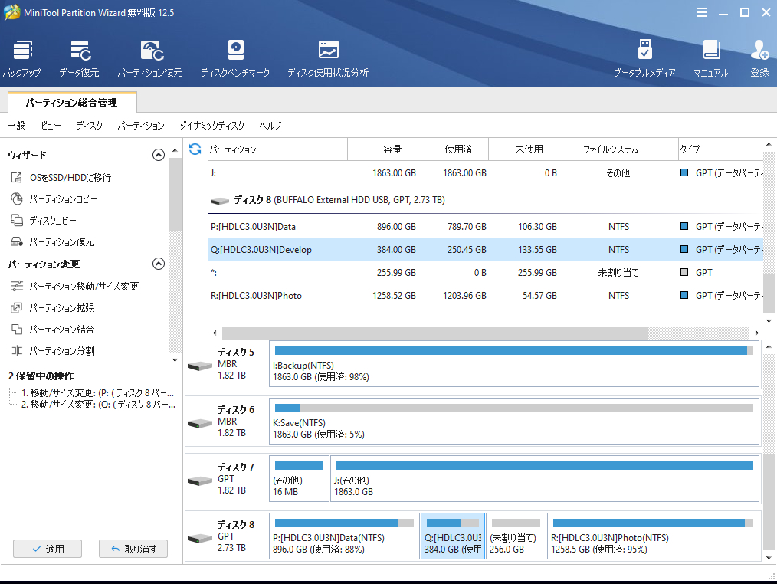The image size is (777, 584).
Task: Open the ビュー menu
Action: tap(51, 126)
